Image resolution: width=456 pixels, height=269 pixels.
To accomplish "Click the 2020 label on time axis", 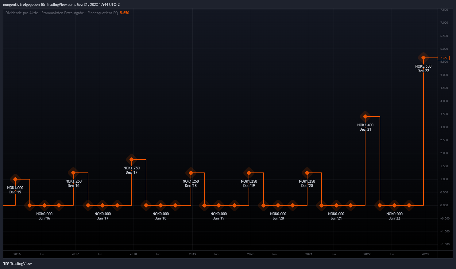I will (x=251, y=254).
